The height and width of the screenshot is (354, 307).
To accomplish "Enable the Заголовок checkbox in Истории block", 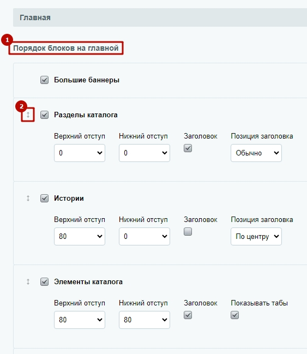I will (188, 232).
